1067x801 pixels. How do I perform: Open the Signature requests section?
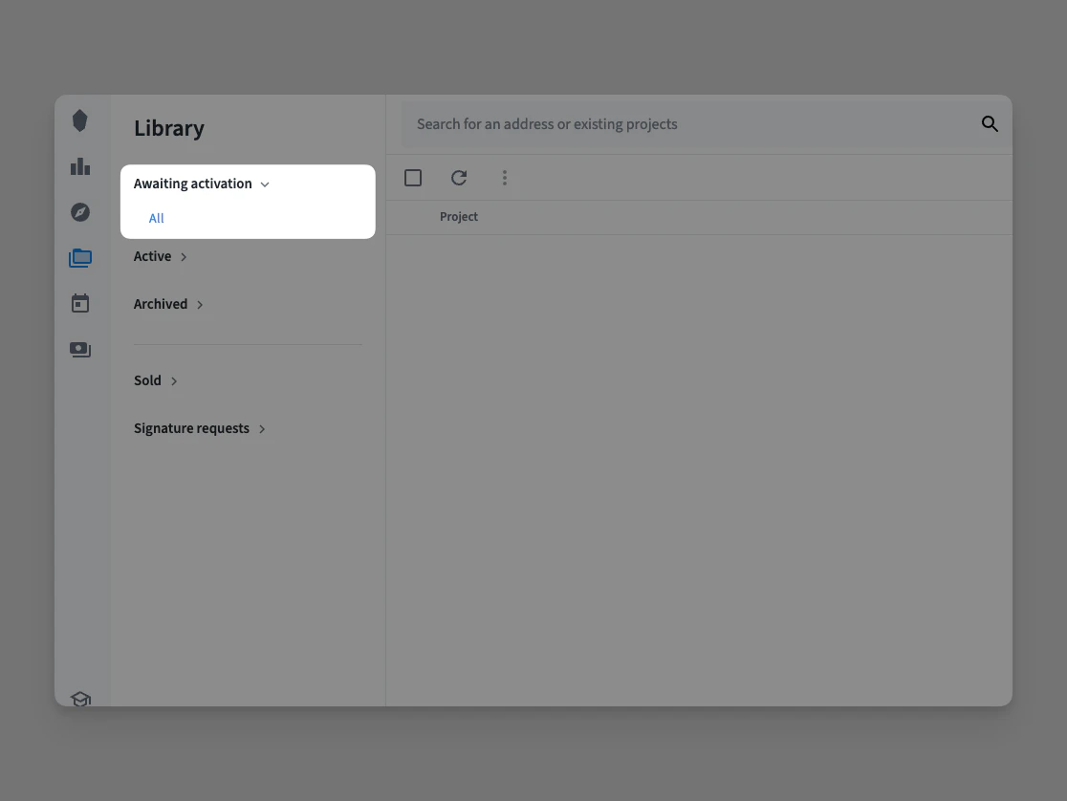[x=200, y=428]
